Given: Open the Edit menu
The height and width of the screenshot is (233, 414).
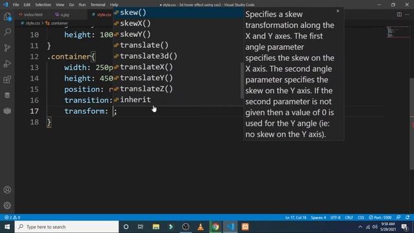Looking at the screenshot, I should (27, 5).
